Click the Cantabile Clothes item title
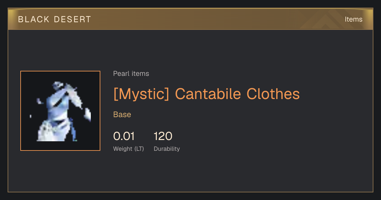This screenshot has width=381, height=200. (237, 94)
